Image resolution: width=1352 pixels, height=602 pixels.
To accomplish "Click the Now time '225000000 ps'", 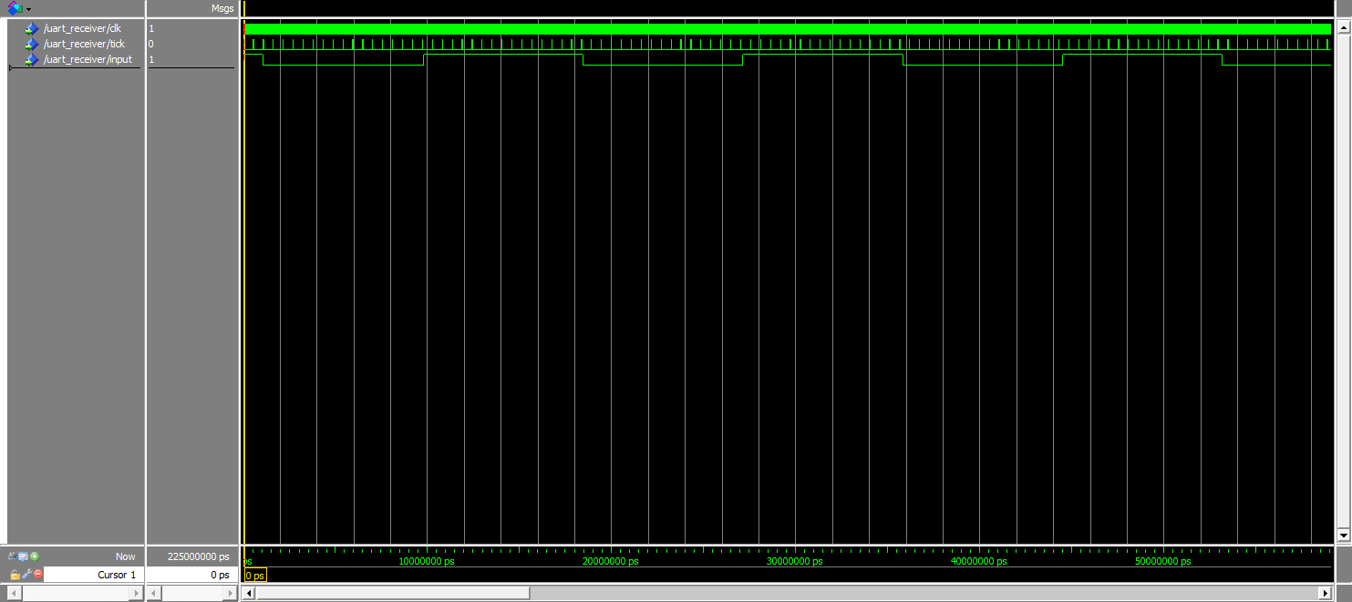I will tap(199, 556).
